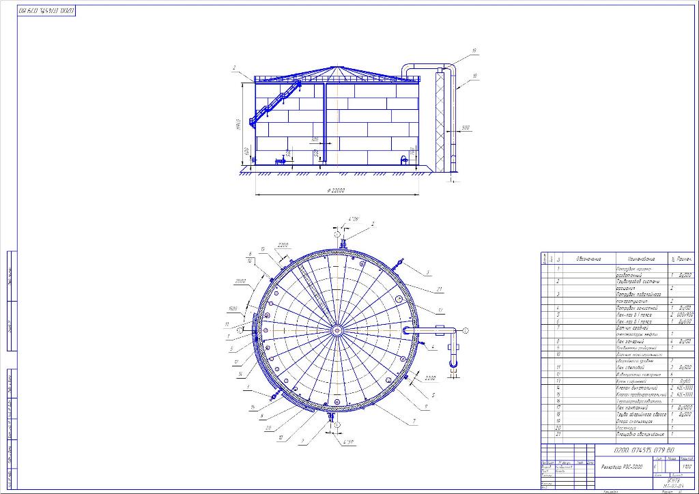Select the note value "Ду1000"
The width and height of the screenshot is (699, 494).
coord(685,407)
